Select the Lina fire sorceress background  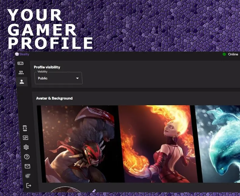click(158, 144)
